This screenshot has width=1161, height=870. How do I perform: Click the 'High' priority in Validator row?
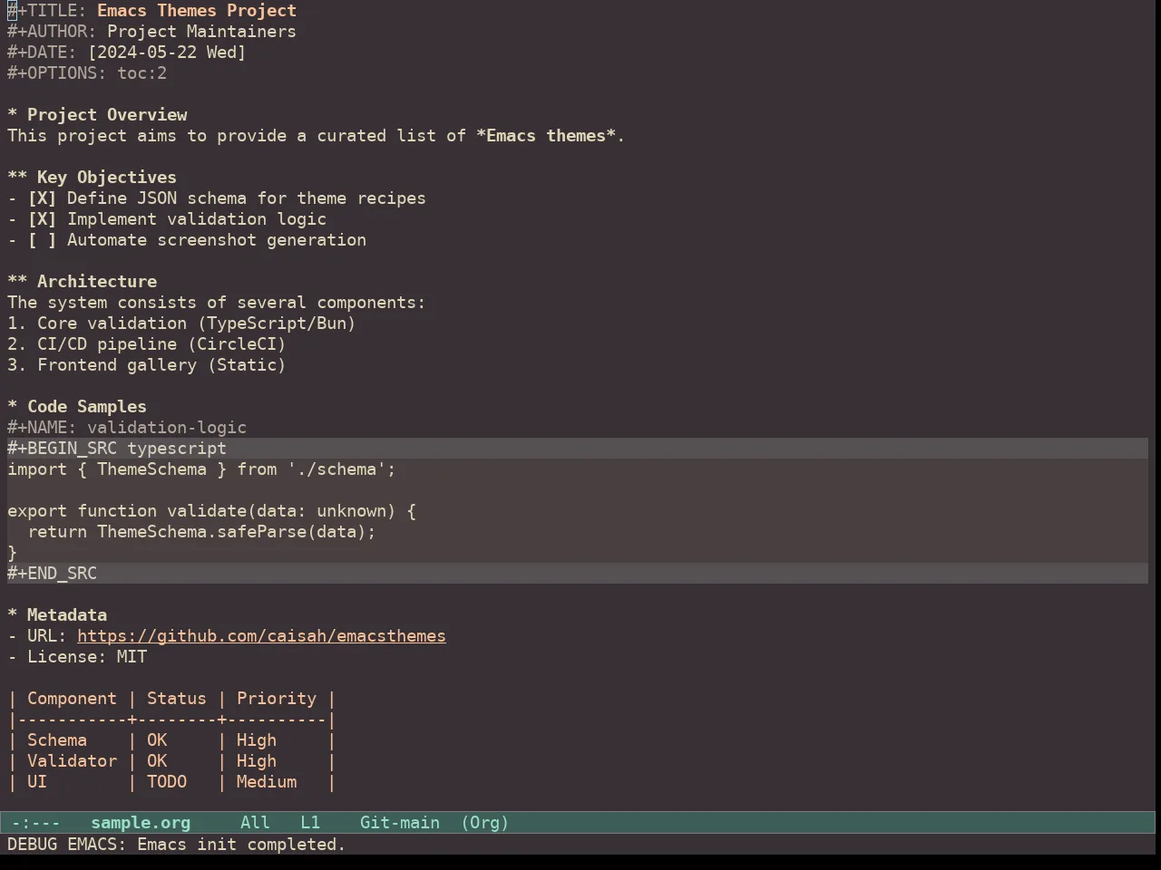(x=257, y=761)
